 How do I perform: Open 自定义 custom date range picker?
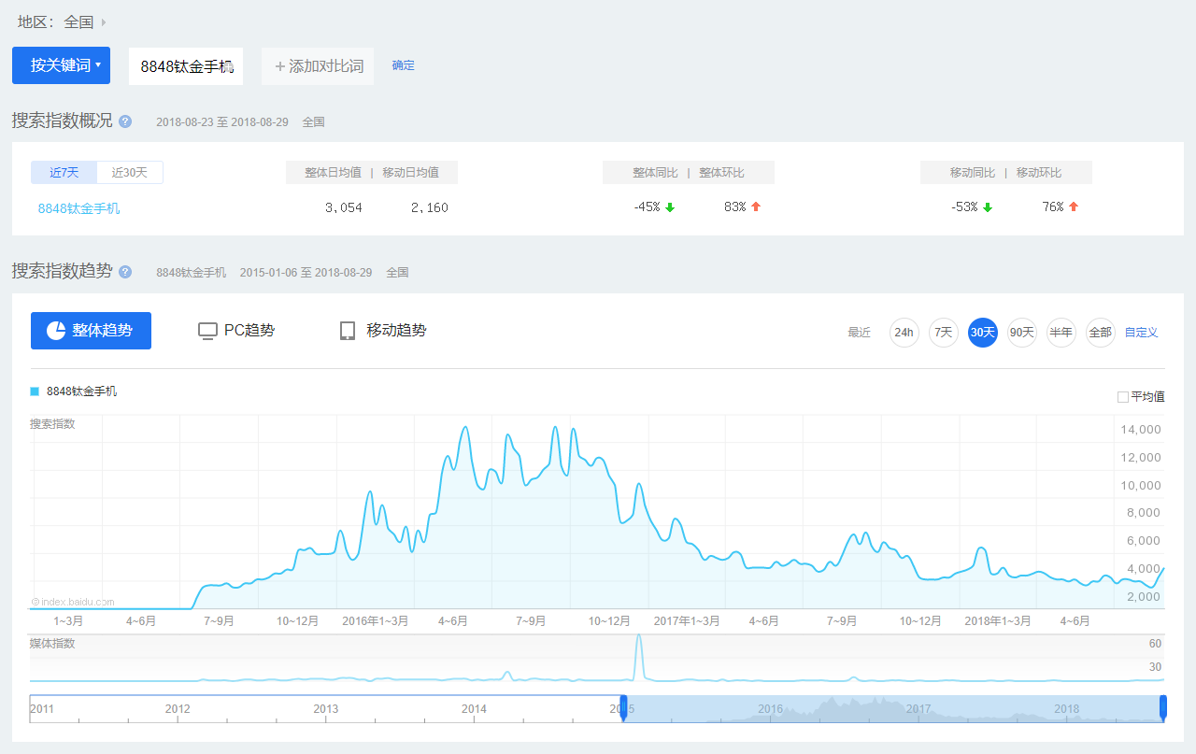click(1142, 332)
